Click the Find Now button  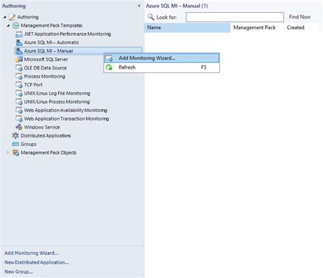tap(300, 17)
